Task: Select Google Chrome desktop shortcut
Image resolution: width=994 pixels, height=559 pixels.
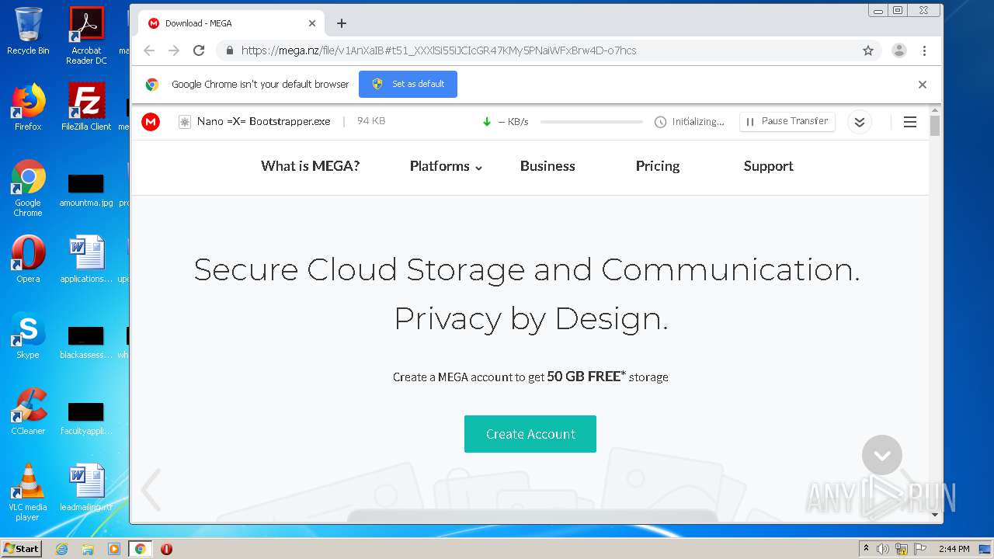Action: click(28, 189)
